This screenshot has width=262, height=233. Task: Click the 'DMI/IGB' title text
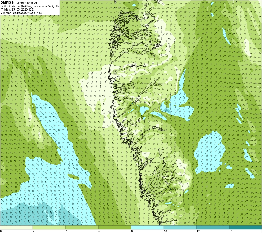7,3
